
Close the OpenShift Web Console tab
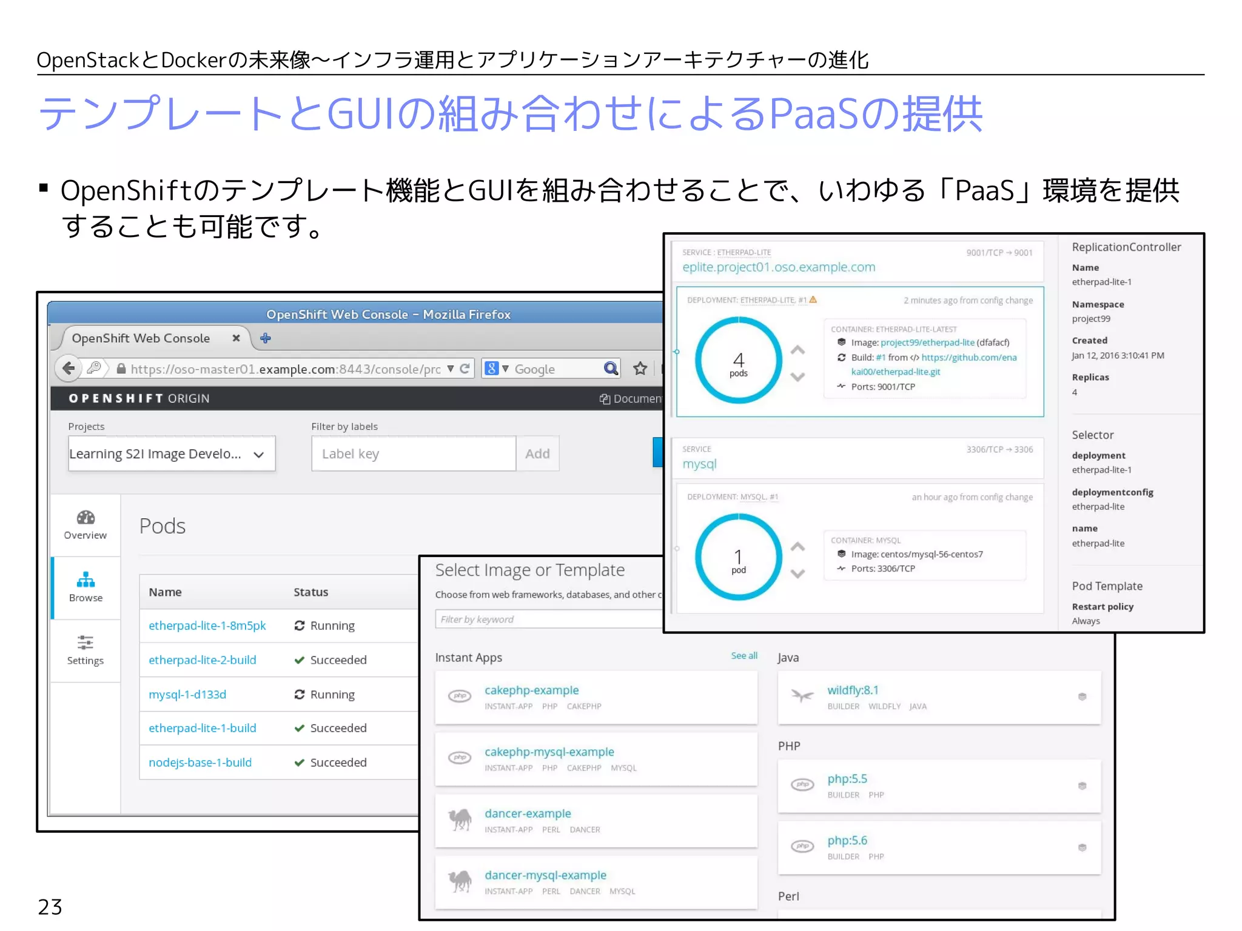[236, 338]
